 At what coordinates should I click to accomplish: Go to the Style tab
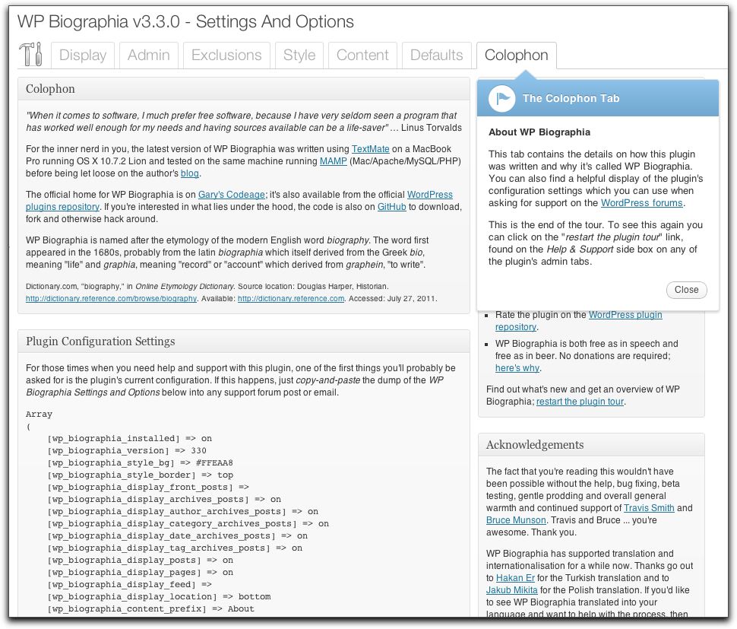299,56
